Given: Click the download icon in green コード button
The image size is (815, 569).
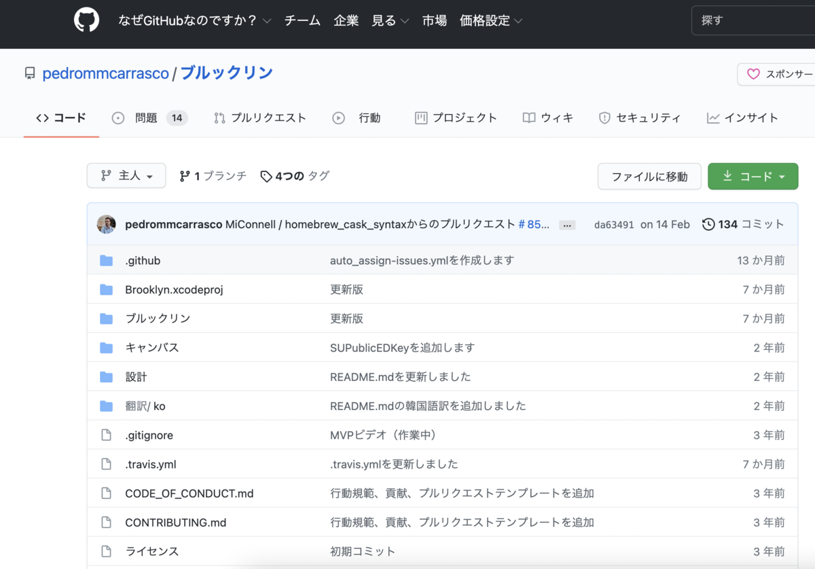Looking at the screenshot, I should (x=727, y=176).
